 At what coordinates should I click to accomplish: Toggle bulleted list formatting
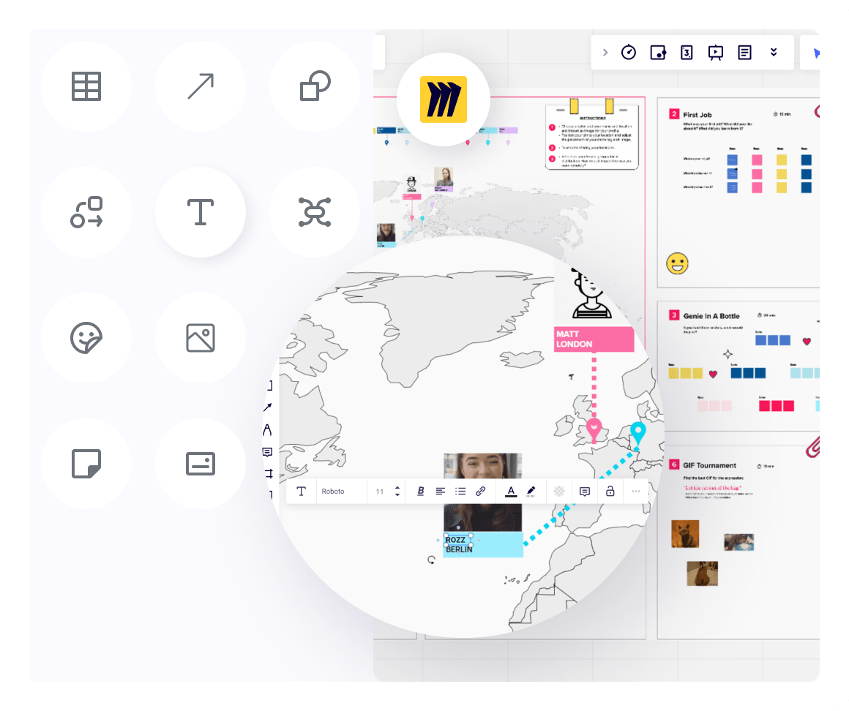pyautogui.click(x=460, y=492)
